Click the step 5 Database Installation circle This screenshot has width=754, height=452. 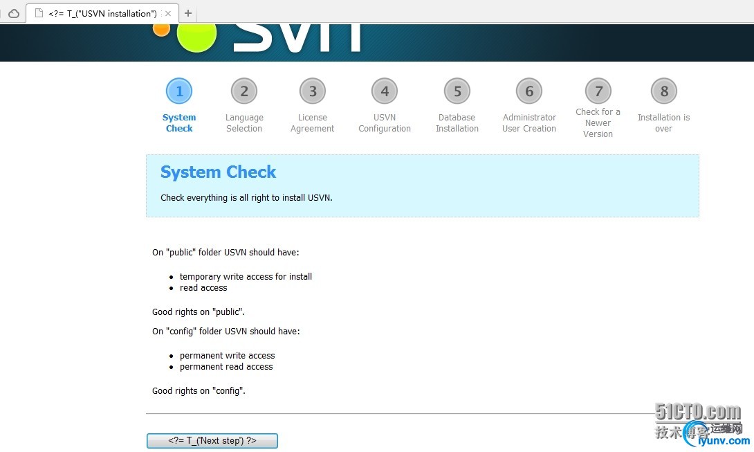(x=457, y=91)
